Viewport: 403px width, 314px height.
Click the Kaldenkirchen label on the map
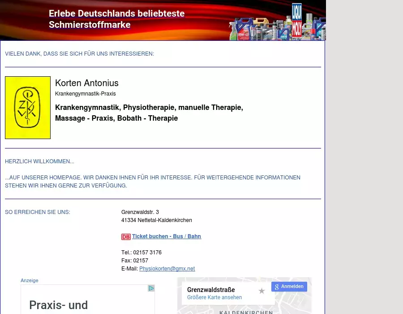(x=246, y=312)
